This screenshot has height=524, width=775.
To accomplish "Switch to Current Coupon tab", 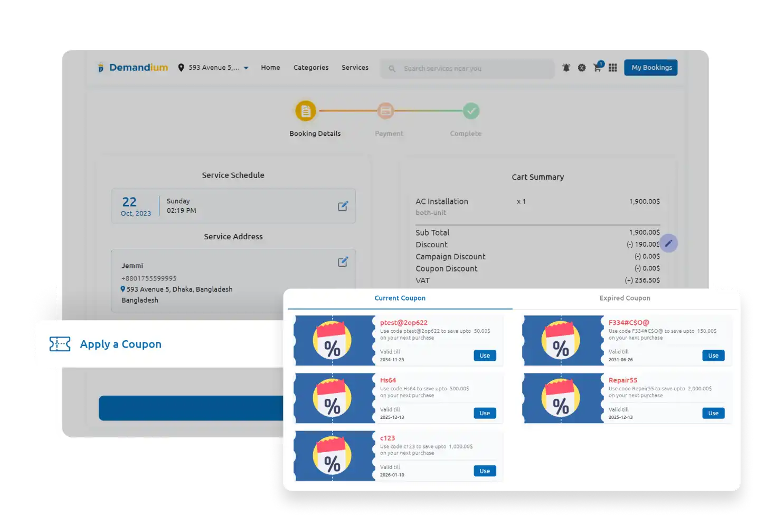I will click(400, 298).
